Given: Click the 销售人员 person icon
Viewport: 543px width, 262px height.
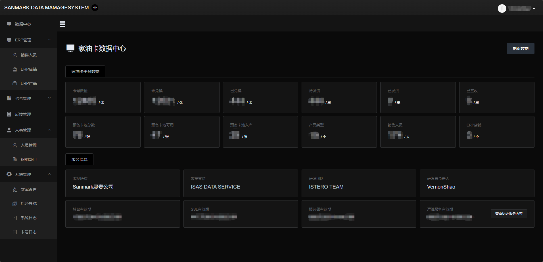Looking at the screenshot, I should [15, 55].
